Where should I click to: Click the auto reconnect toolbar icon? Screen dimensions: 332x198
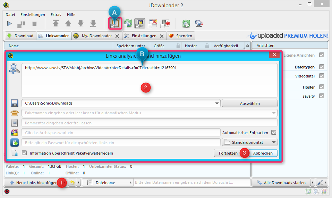(x=128, y=24)
